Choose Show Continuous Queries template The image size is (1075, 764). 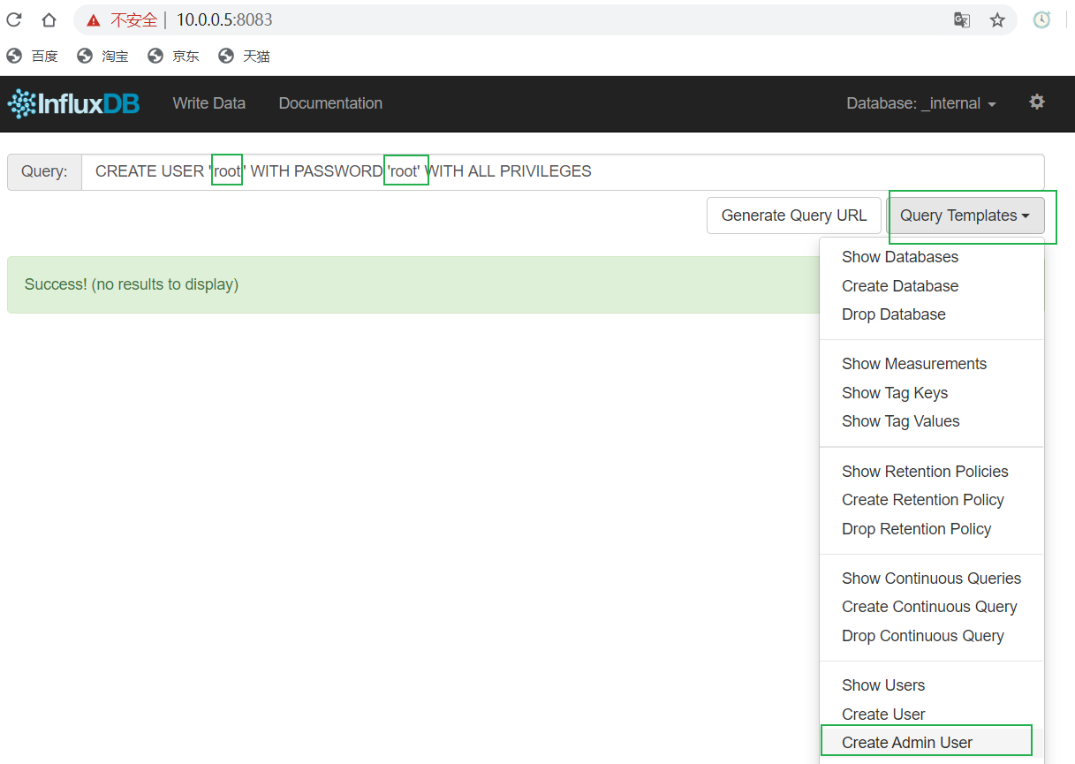(x=932, y=579)
